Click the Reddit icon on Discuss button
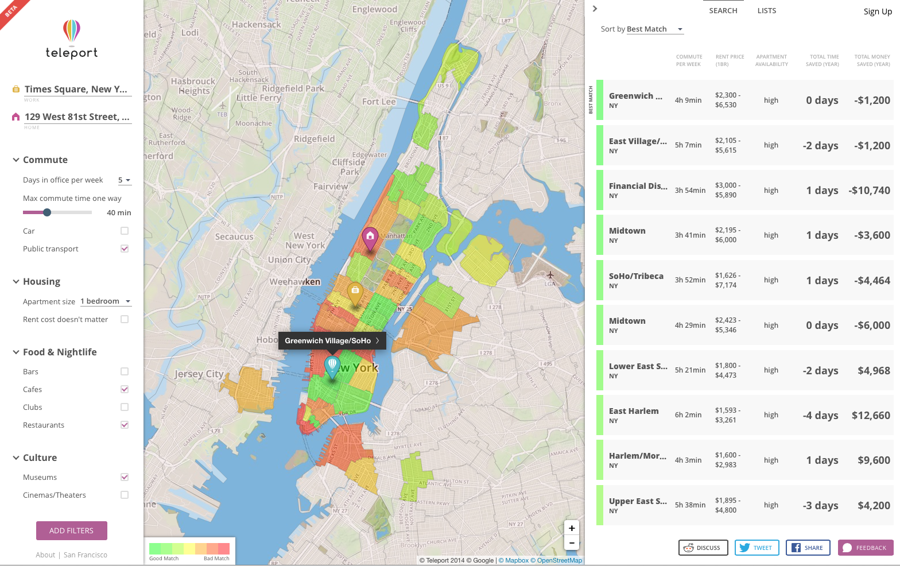Image resolution: width=900 pixels, height=566 pixels. coord(689,548)
